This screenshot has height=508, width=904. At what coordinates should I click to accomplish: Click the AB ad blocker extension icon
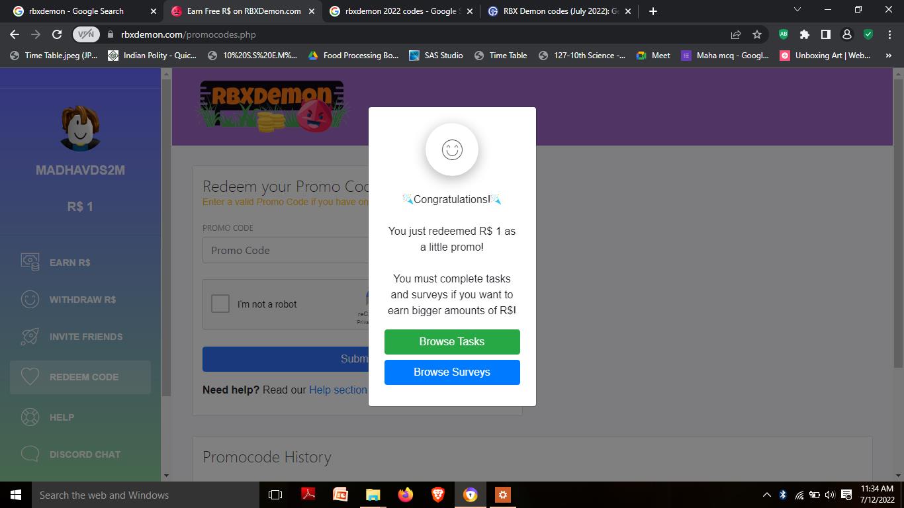pyautogui.click(x=784, y=34)
